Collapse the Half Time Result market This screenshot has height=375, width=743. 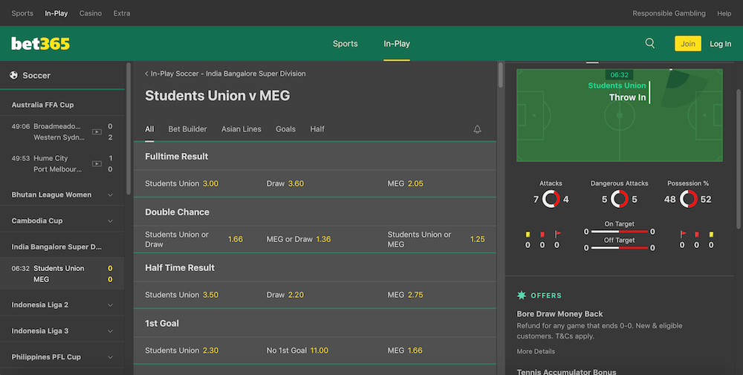[x=314, y=267]
